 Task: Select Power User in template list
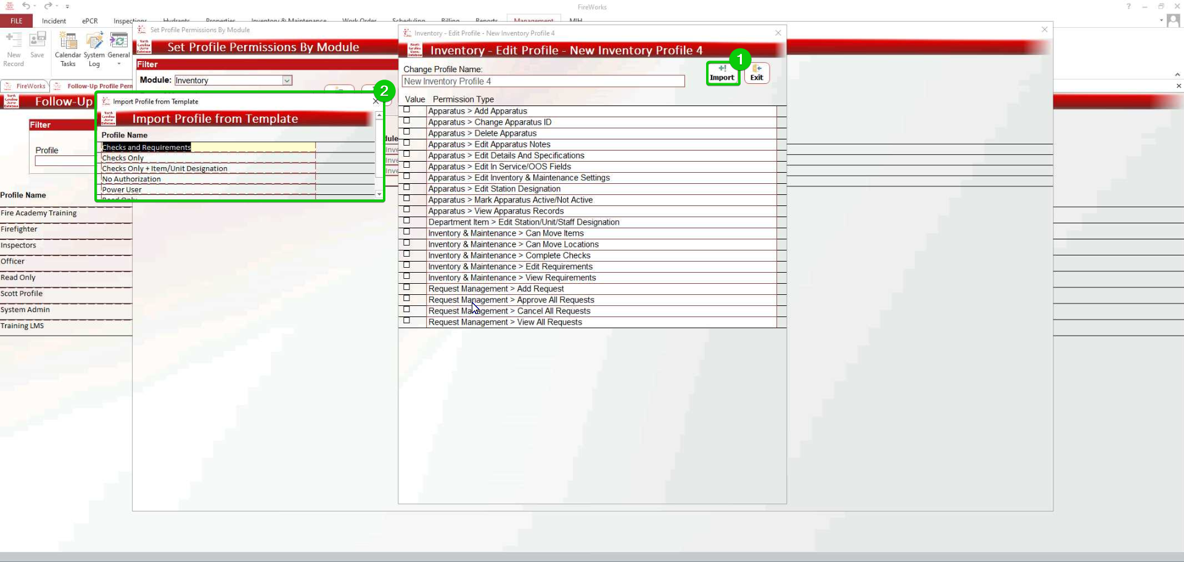click(122, 190)
